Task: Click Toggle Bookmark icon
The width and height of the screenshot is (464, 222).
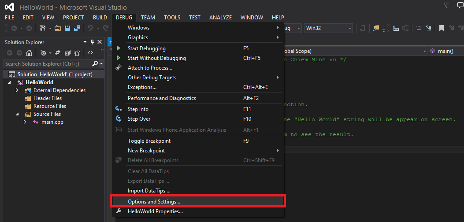Action: pyautogui.click(x=441, y=28)
